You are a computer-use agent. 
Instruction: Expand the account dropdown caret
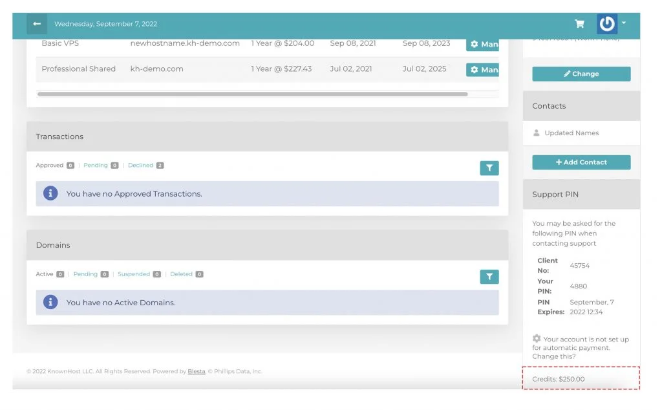[x=624, y=23]
